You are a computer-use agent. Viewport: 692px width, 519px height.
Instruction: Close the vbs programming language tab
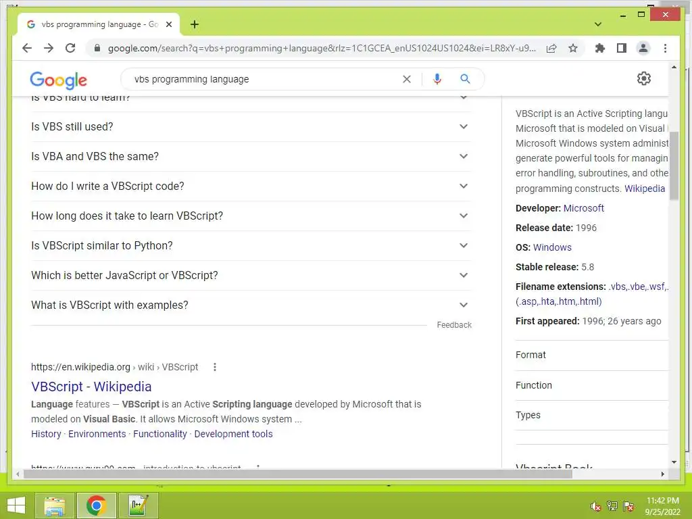pos(168,24)
